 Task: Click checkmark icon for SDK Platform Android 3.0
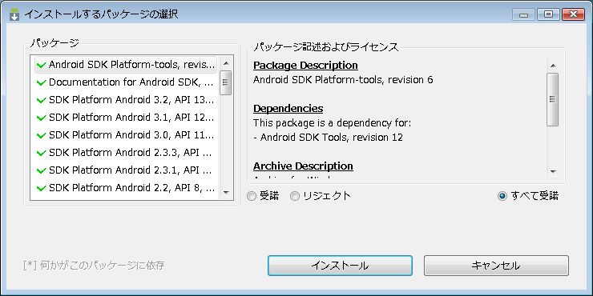[x=41, y=135]
